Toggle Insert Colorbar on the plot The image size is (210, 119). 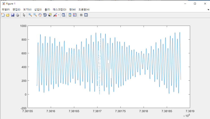pyautogui.click(x=70, y=15)
